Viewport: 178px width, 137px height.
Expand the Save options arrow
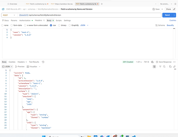tap(162, 9)
